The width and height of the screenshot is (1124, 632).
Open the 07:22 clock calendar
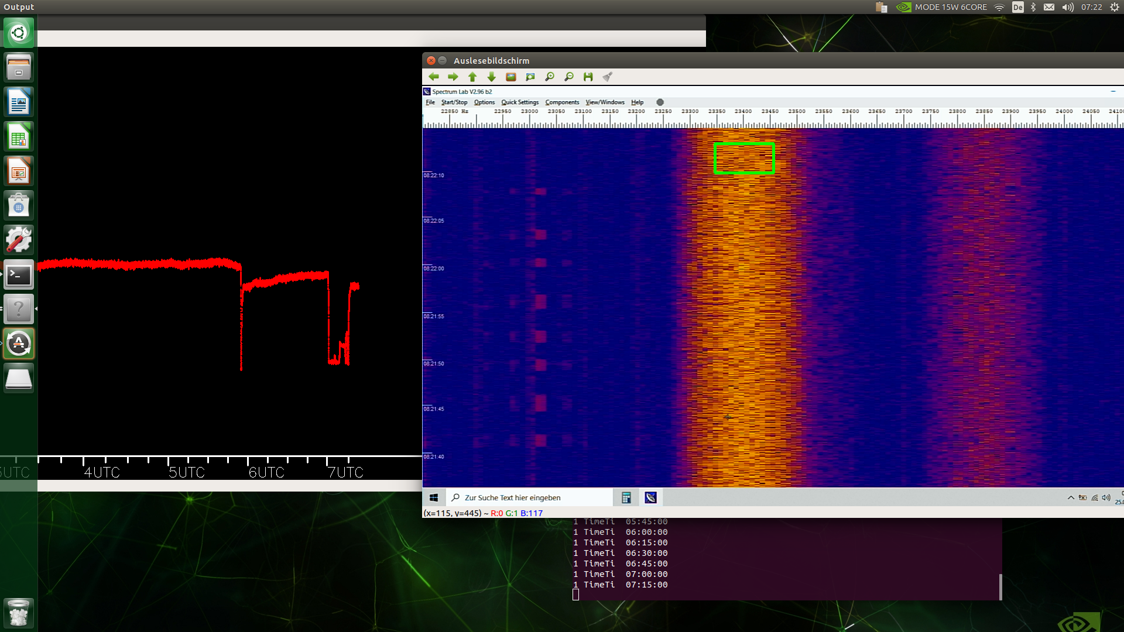1092,7
